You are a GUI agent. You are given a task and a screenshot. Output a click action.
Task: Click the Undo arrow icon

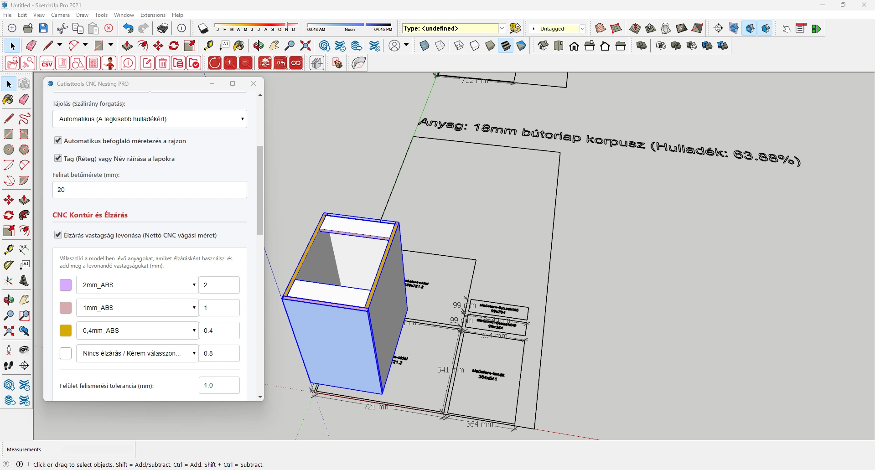128,28
